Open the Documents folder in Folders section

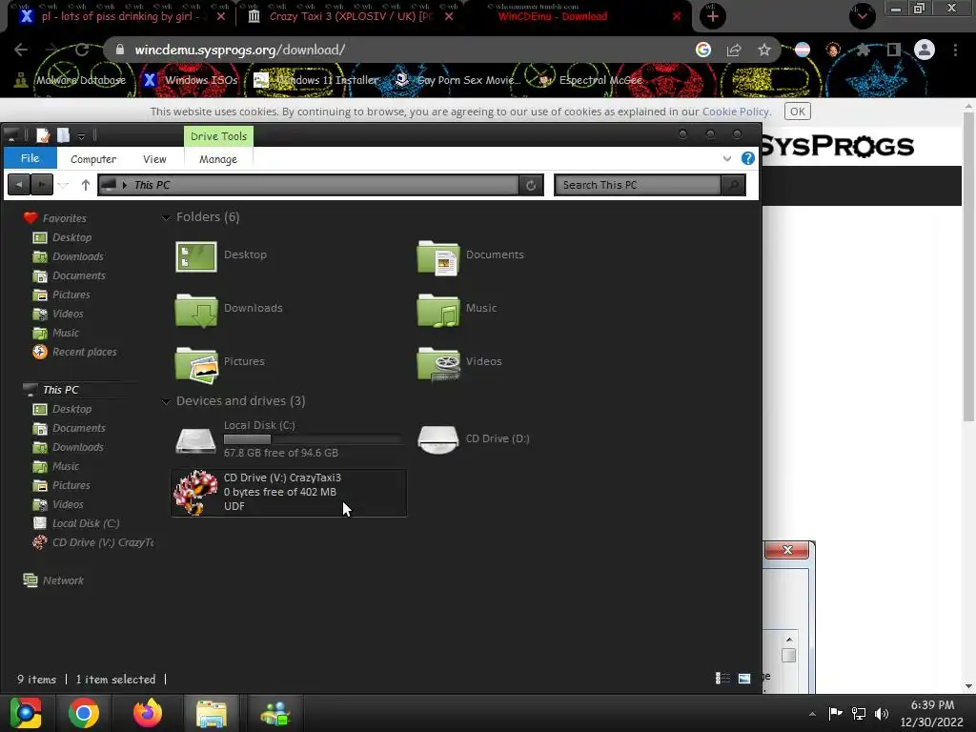coord(471,256)
